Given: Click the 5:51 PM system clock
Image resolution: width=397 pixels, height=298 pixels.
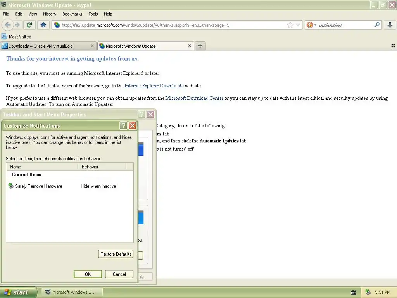Looking at the screenshot, I should click(383, 292).
